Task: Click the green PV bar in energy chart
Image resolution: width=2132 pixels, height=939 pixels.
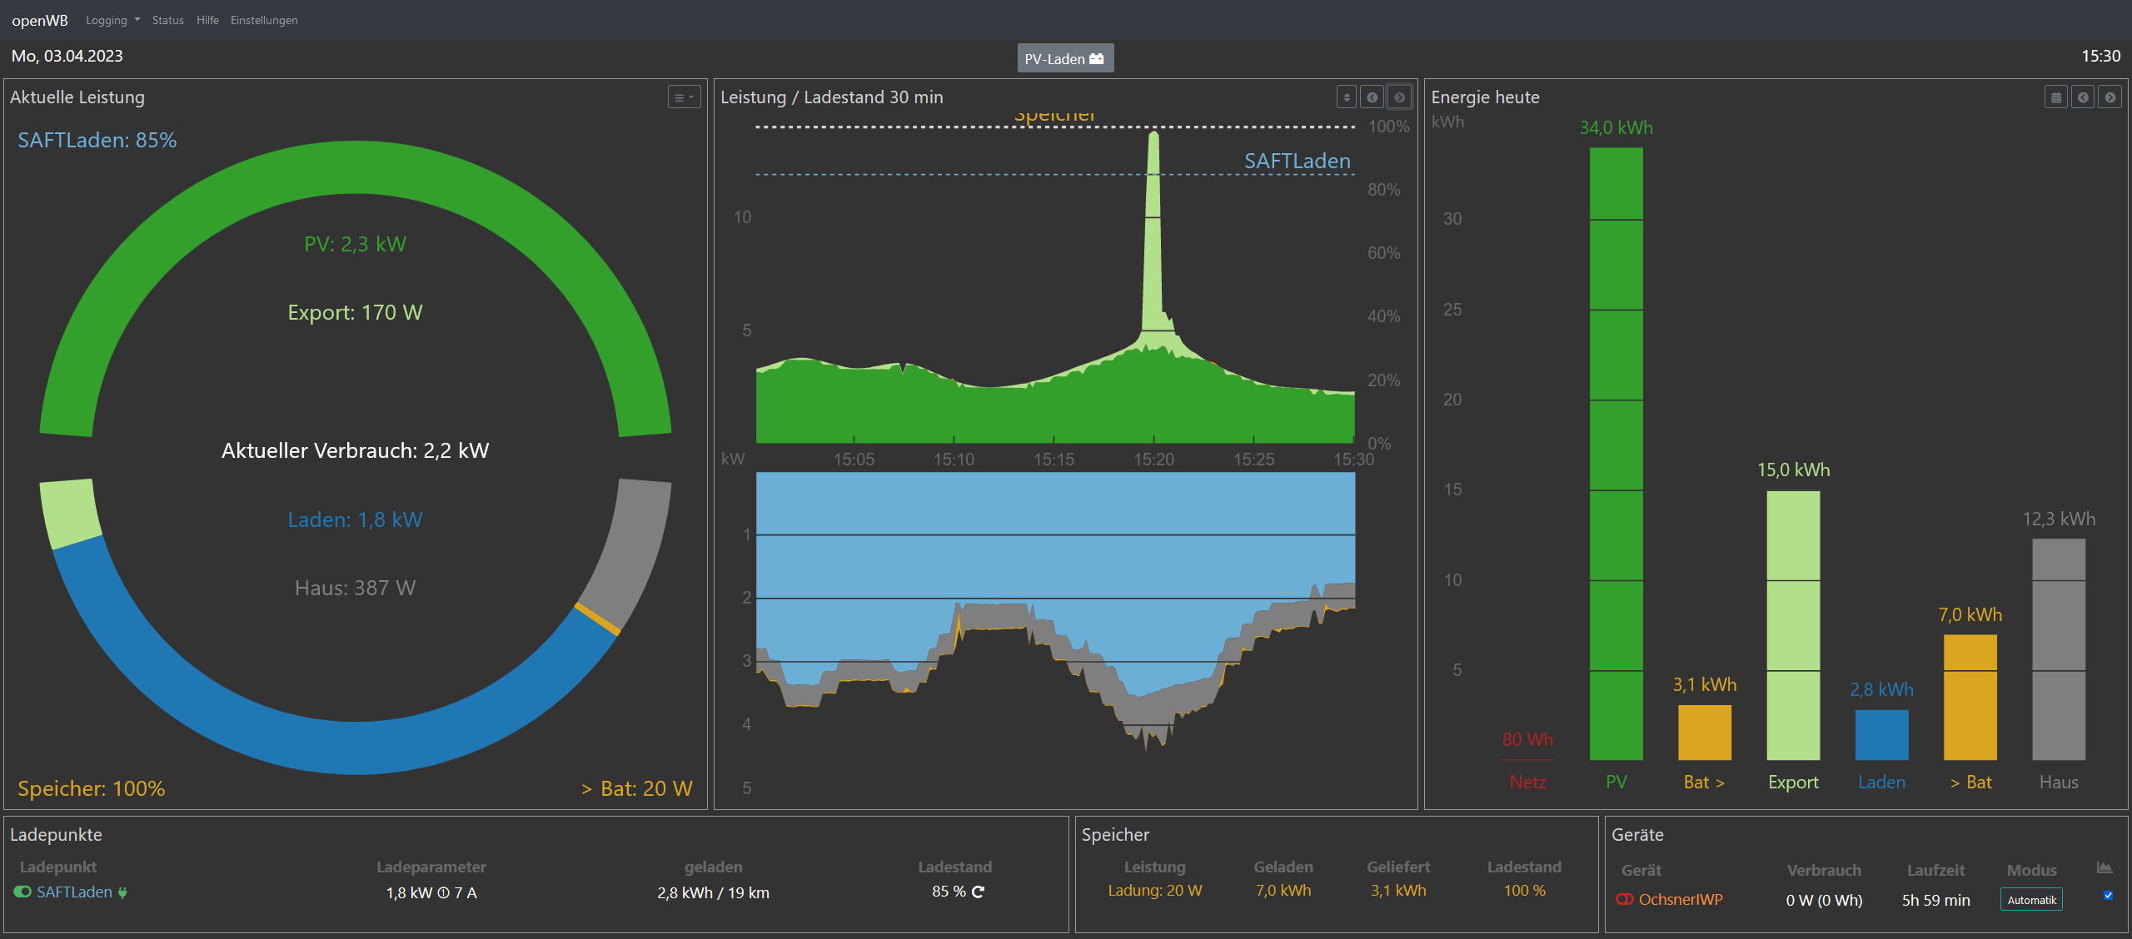Action: pos(1616,454)
